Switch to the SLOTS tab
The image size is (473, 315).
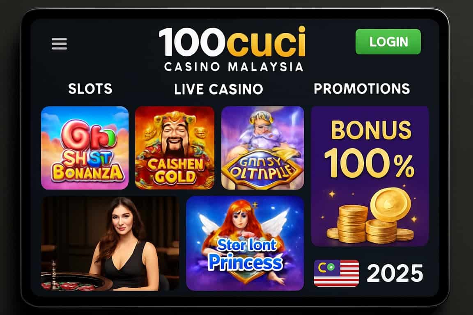[90, 89]
